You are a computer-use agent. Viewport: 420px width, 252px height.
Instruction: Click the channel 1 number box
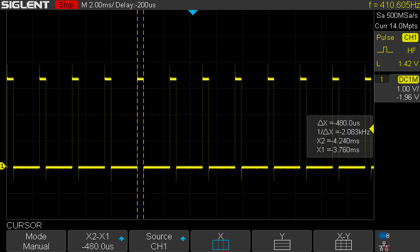click(x=382, y=79)
